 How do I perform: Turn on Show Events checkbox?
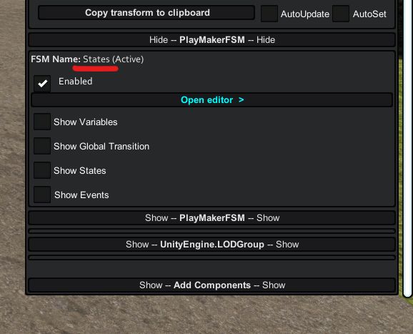42,195
